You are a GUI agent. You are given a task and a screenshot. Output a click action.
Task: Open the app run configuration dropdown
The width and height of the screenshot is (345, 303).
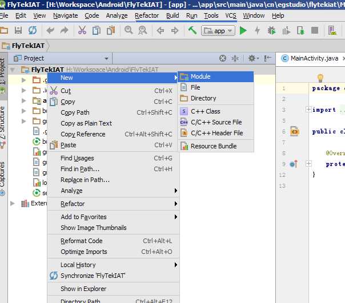pos(218,31)
